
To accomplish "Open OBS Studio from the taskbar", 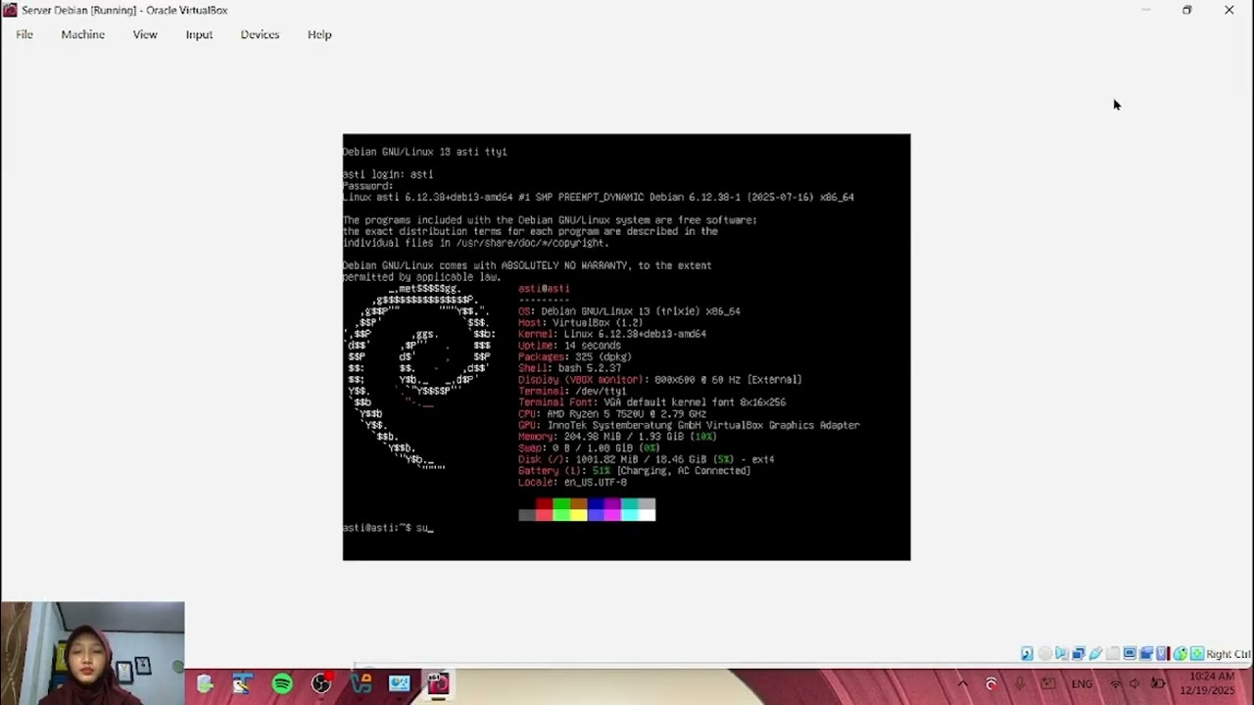I will point(321,683).
